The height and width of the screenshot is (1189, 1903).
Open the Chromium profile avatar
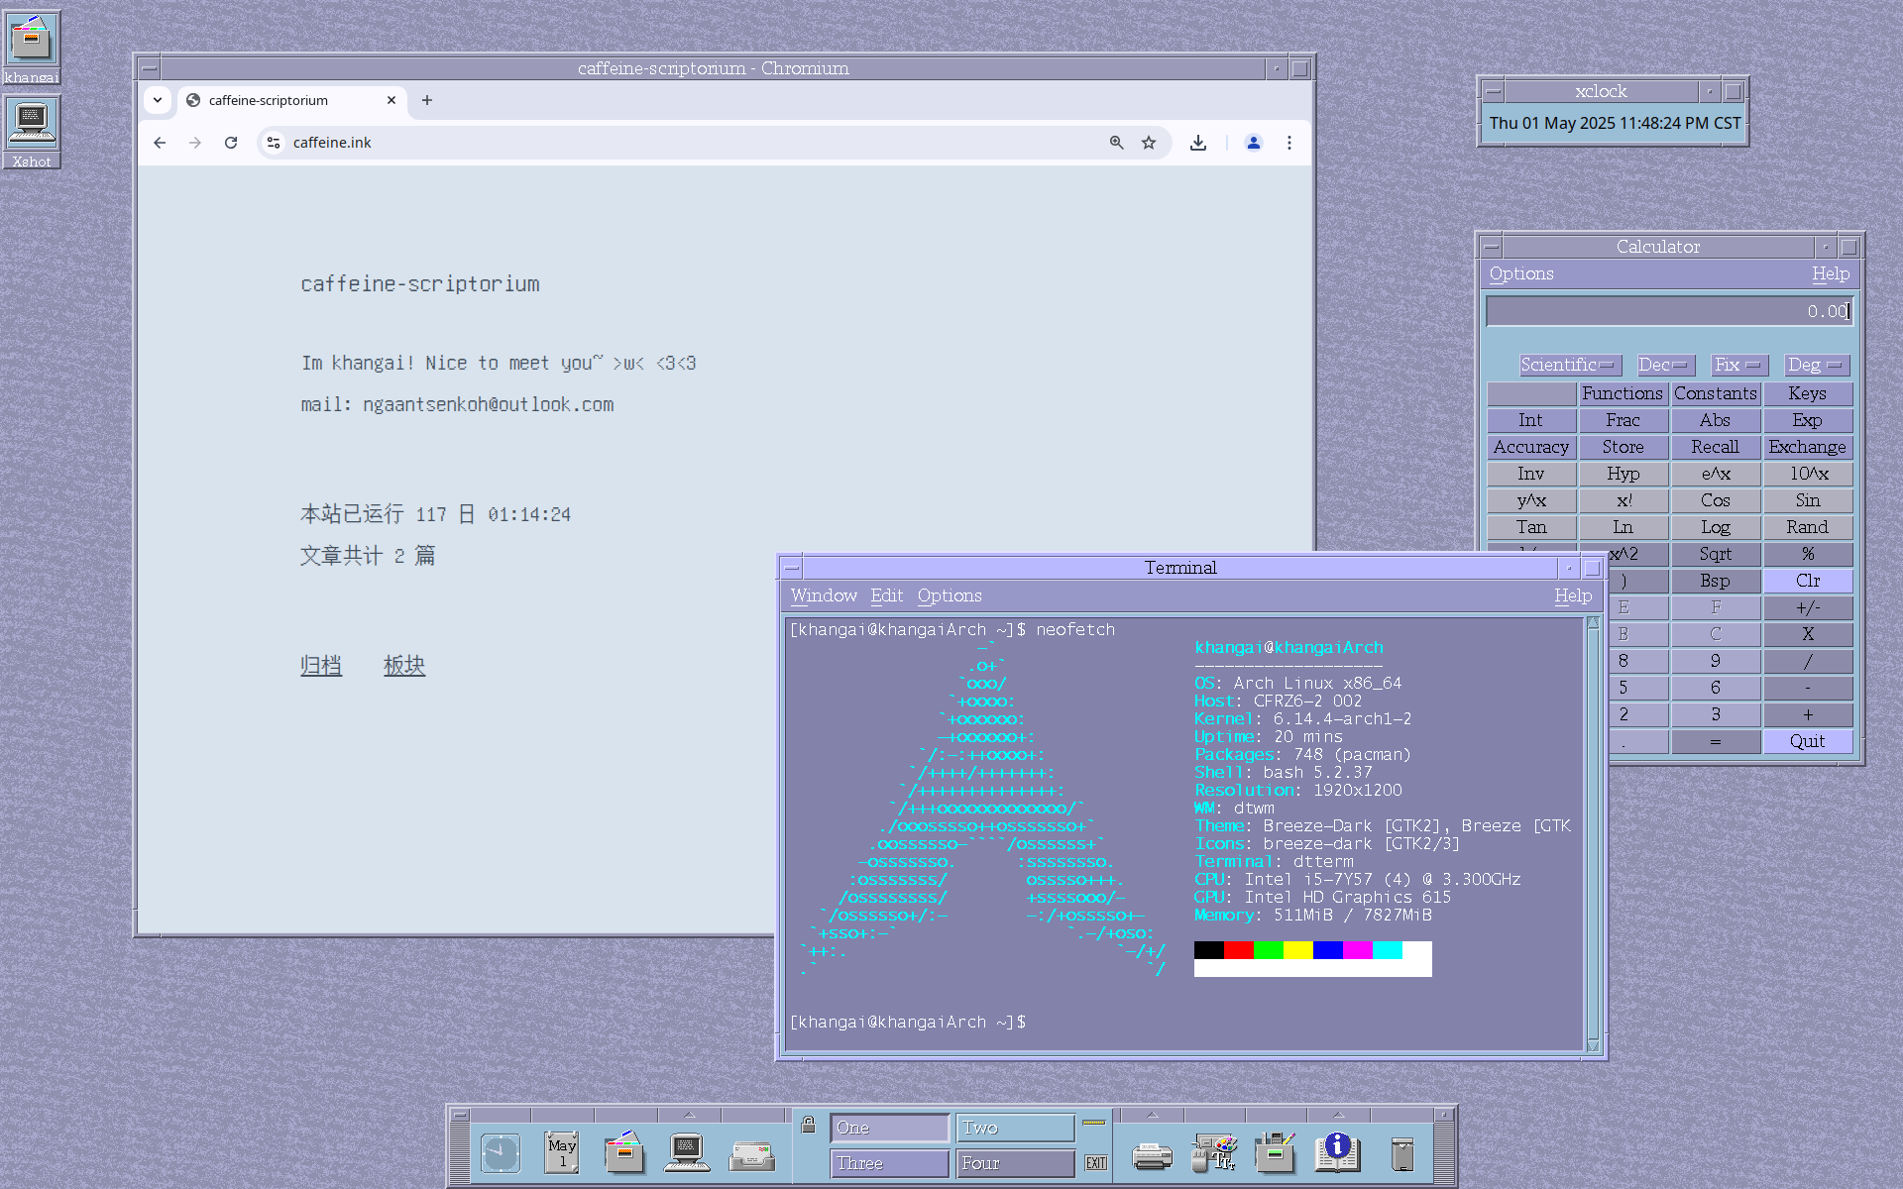pos(1254,143)
